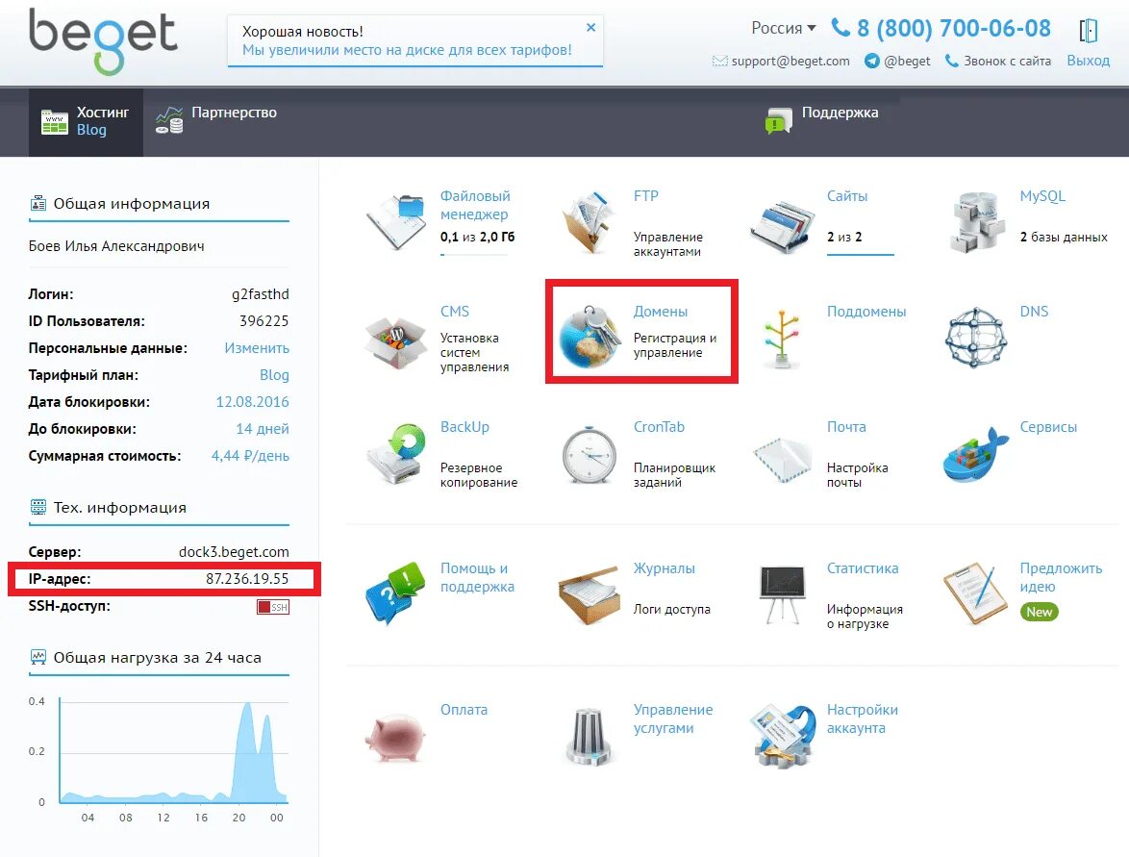
Task: Open the Почта envelope icon
Action: [782, 458]
